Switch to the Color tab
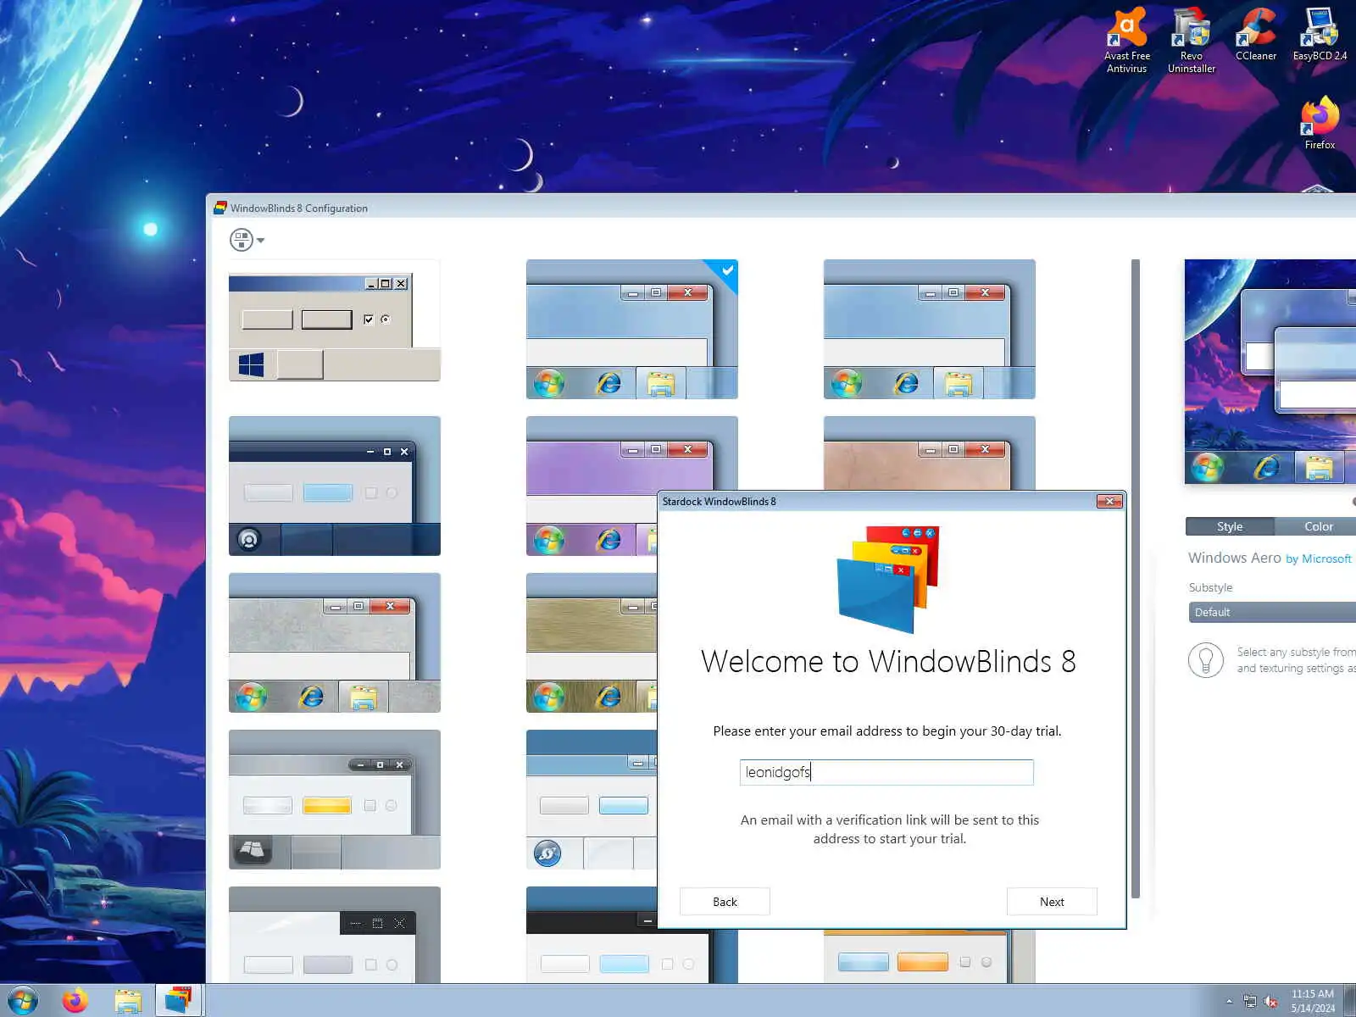This screenshot has height=1017, width=1356. coord(1317,526)
